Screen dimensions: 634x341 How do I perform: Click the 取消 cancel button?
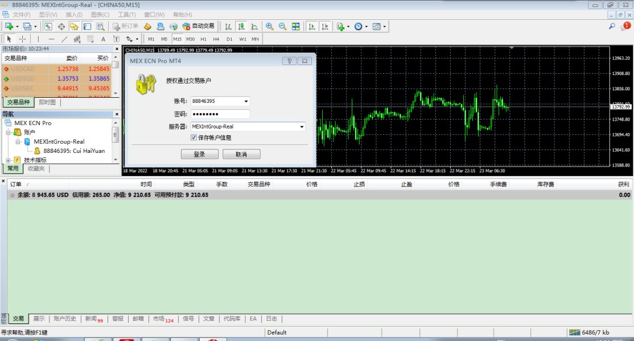241,154
